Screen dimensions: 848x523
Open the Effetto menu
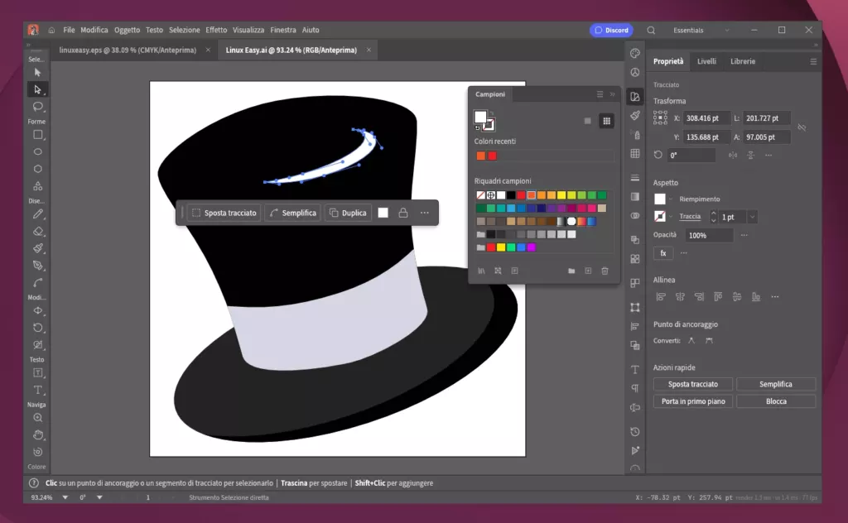click(x=216, y=31)
